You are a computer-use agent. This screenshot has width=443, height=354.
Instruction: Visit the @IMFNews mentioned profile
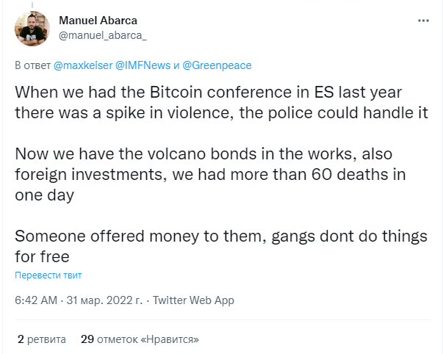pyautogui.click(x=143, y=65)
